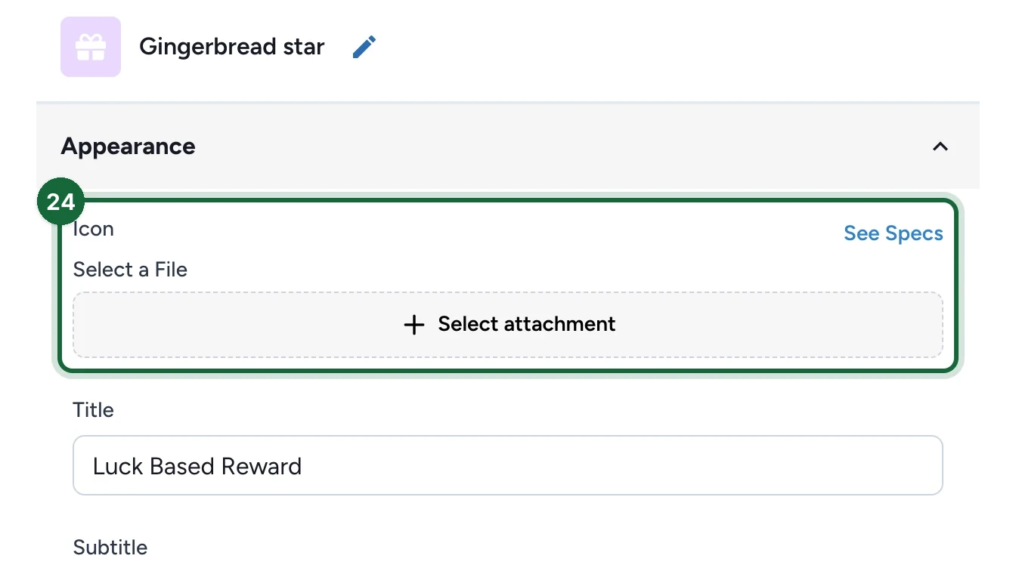Click the purple gift box icon
Screen dimensions: 1016x571
click(x=91, y=47)
